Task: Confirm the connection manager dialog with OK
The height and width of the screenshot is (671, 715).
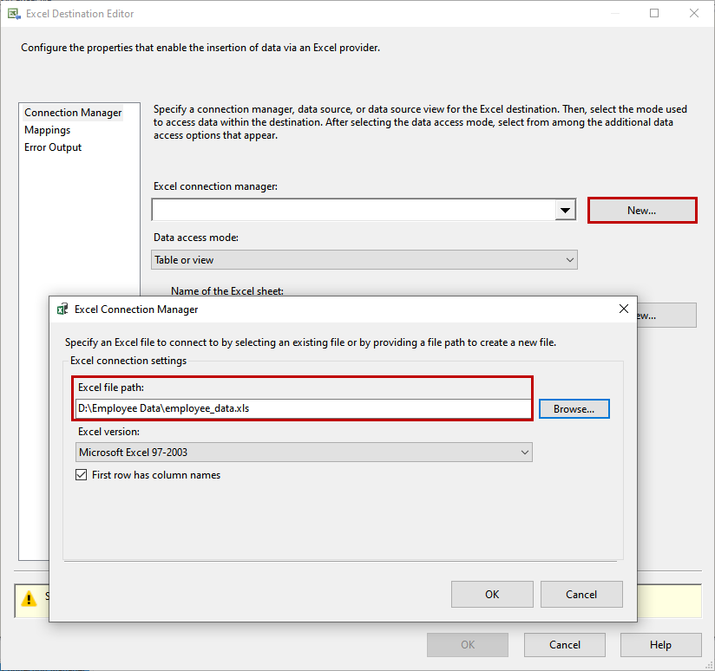Action: (492, 595)
